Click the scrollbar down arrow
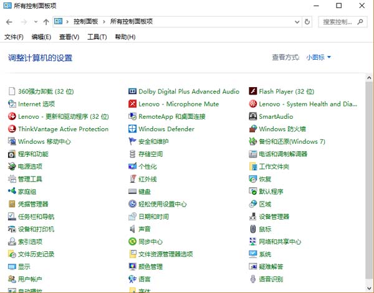 click(369, 289)
